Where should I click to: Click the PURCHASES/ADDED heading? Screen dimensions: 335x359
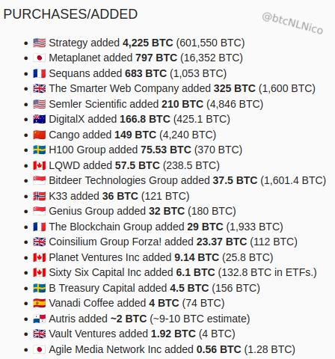(x=70, y=14)
